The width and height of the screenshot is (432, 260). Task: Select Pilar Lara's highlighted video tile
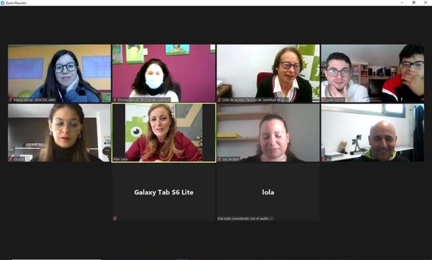tap(164, 133)
